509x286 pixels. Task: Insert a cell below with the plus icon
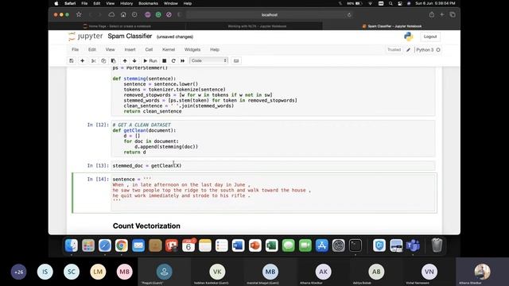(x=83, y=60)
